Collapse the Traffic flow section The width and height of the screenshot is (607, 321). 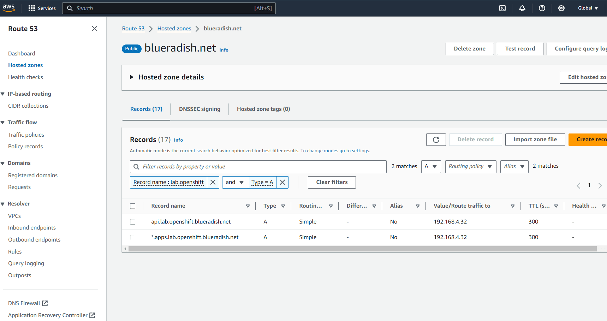point(2,123)
